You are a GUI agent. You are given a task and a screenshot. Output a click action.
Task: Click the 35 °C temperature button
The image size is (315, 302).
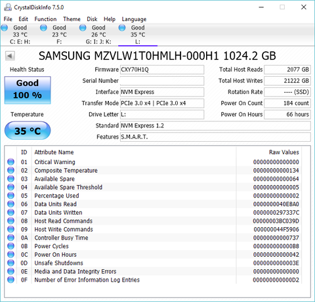(28, 131)
